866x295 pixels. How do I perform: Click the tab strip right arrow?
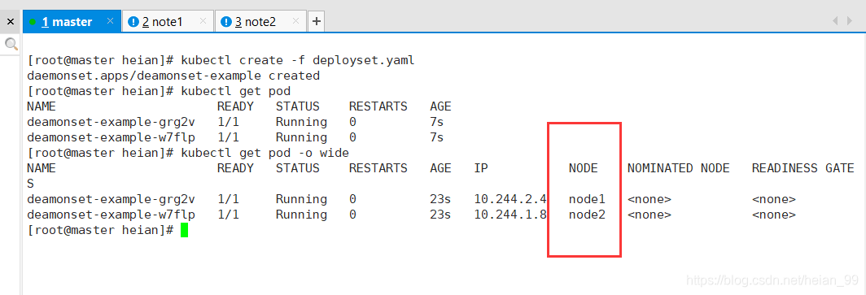coord(850,21)
